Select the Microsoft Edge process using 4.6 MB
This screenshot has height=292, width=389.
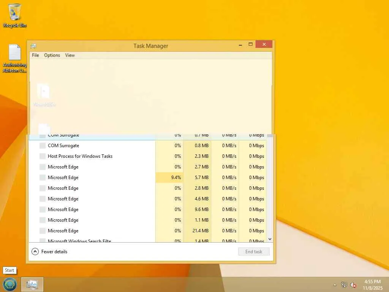[x=148, y=199]
